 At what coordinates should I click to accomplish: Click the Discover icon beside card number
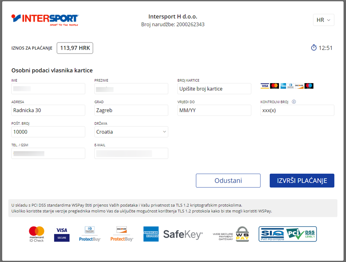[299, 86]
